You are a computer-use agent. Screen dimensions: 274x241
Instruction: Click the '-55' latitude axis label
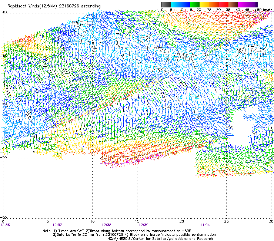pyautogui.click(x=3, y=157)
